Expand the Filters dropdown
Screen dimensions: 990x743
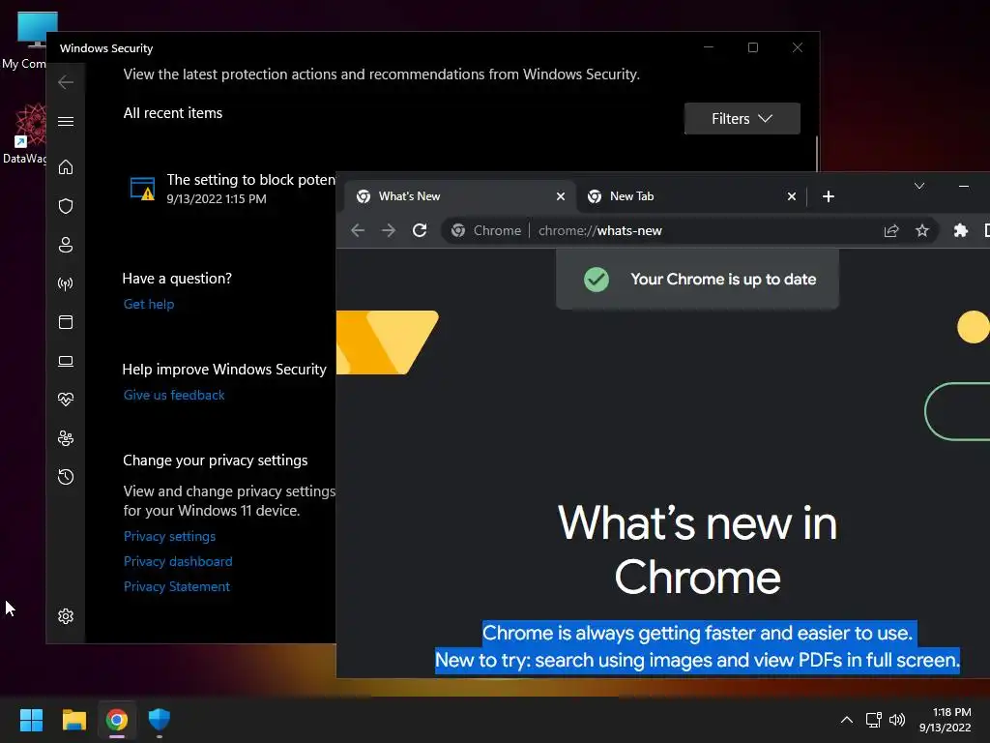tap(742, 119)
